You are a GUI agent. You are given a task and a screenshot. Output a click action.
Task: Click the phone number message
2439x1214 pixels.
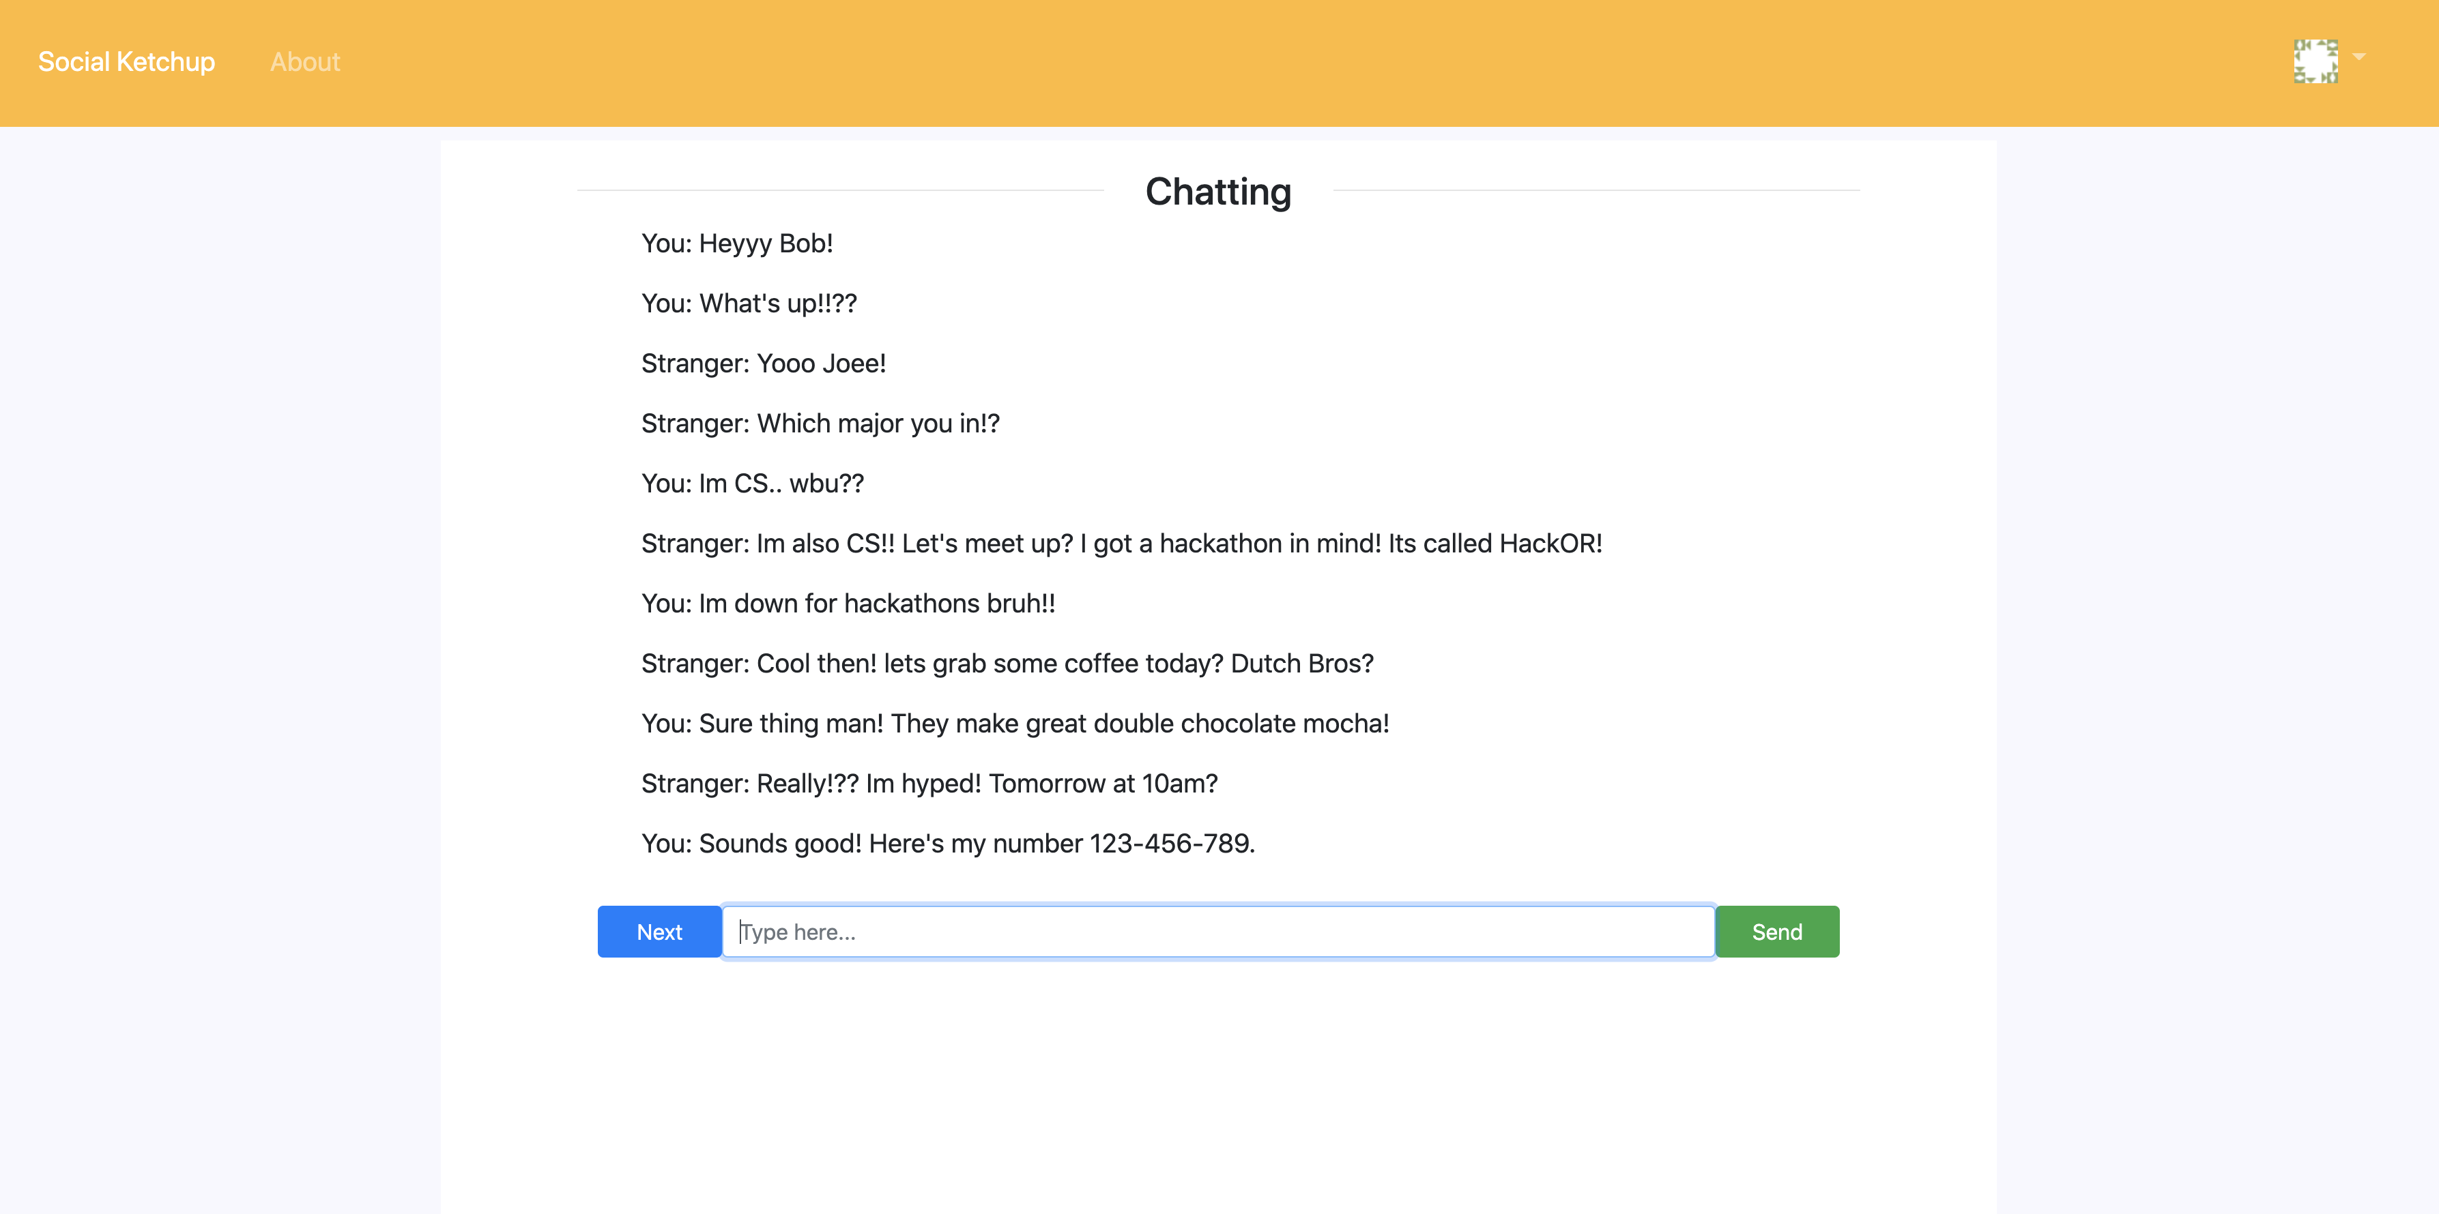tap(948, 844)
